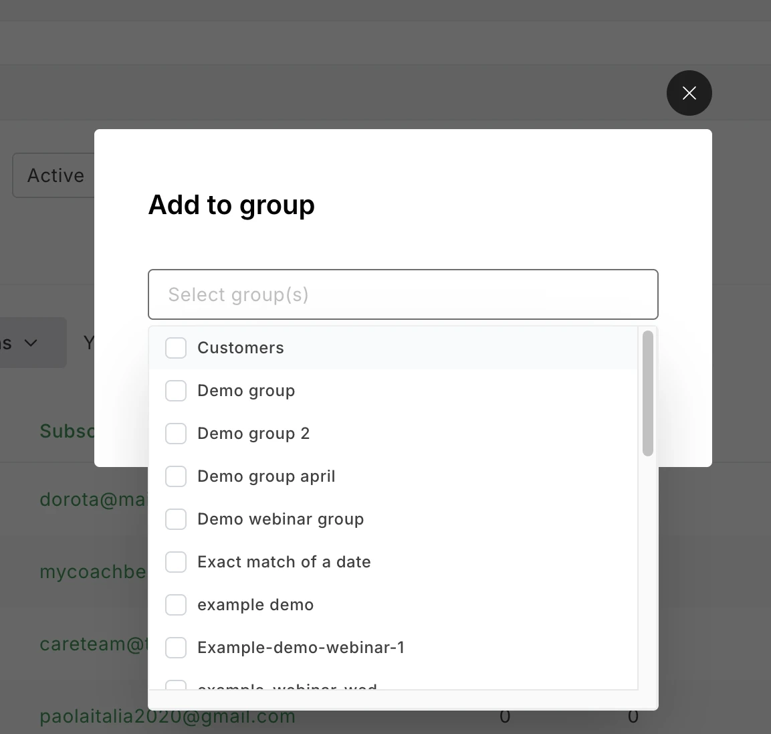Expand the chevron dropdown near the left edge
771x734 pixels.
[x=31, y=343]
